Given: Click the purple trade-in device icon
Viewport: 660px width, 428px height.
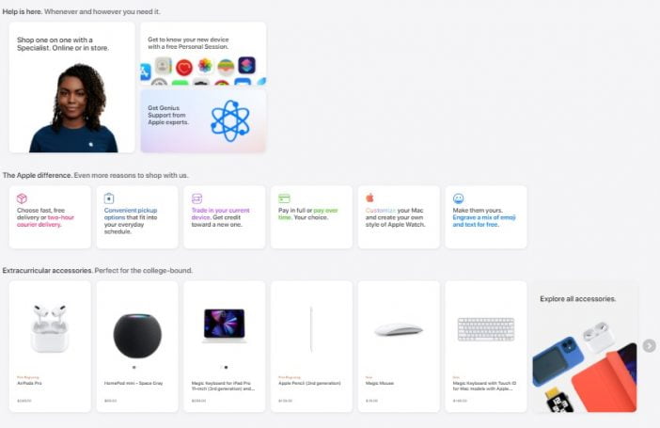Looking at the screenshot, I should point(196,198).
